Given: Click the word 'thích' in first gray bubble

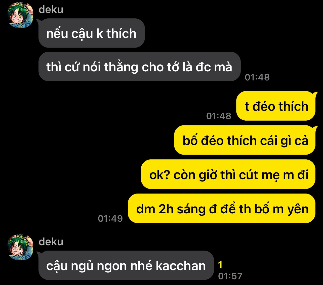Looking at the screenshot, I should coord(121,33).
